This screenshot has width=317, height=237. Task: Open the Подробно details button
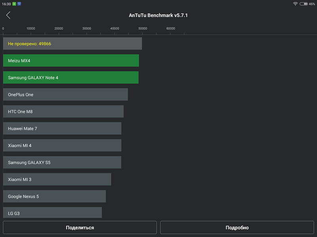[237, 228]
